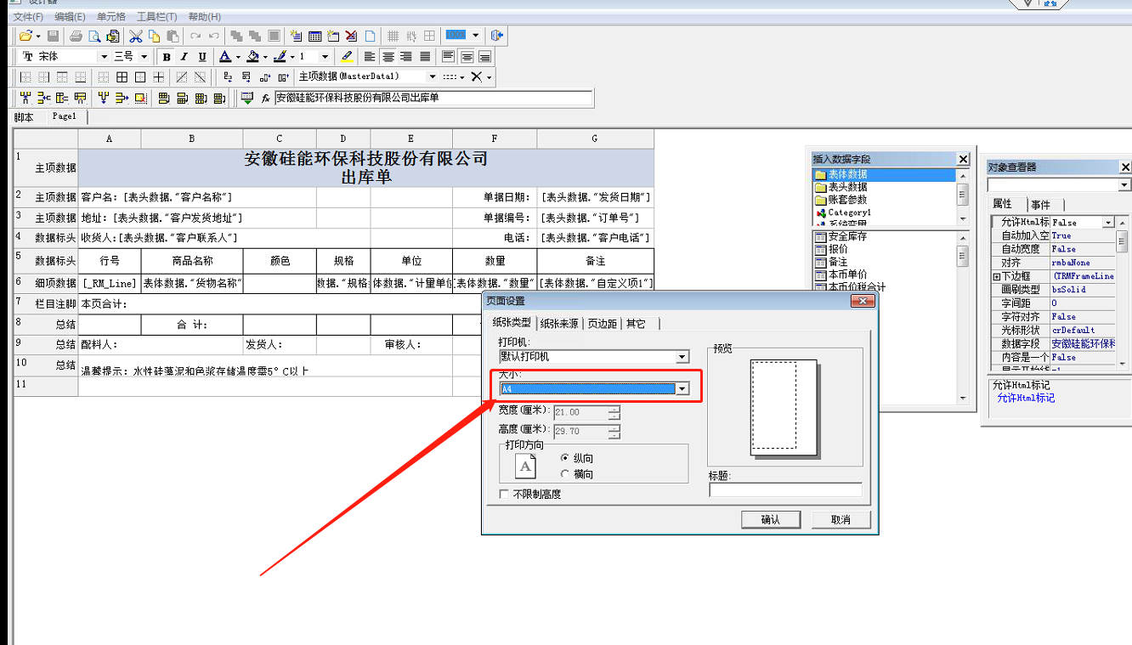
Task: Open the 100% zoom dropdown
Action: tap(475, 36)
